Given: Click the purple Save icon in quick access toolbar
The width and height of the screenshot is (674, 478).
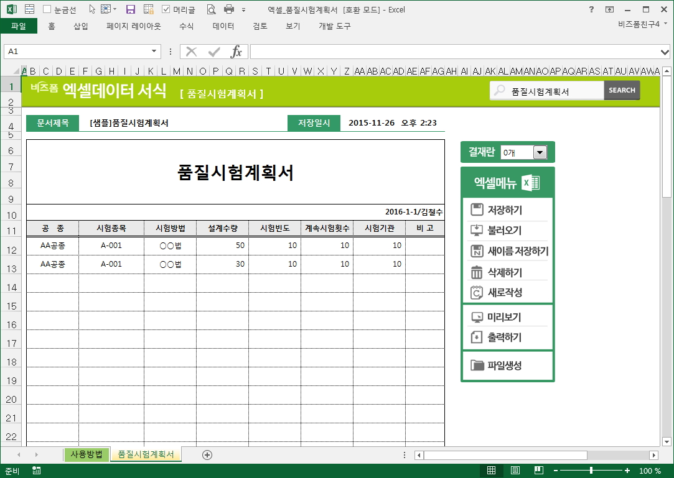Looking at the screenshot, I should click(131, 9).
